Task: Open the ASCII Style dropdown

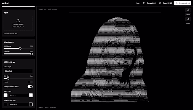Action: 18,71
